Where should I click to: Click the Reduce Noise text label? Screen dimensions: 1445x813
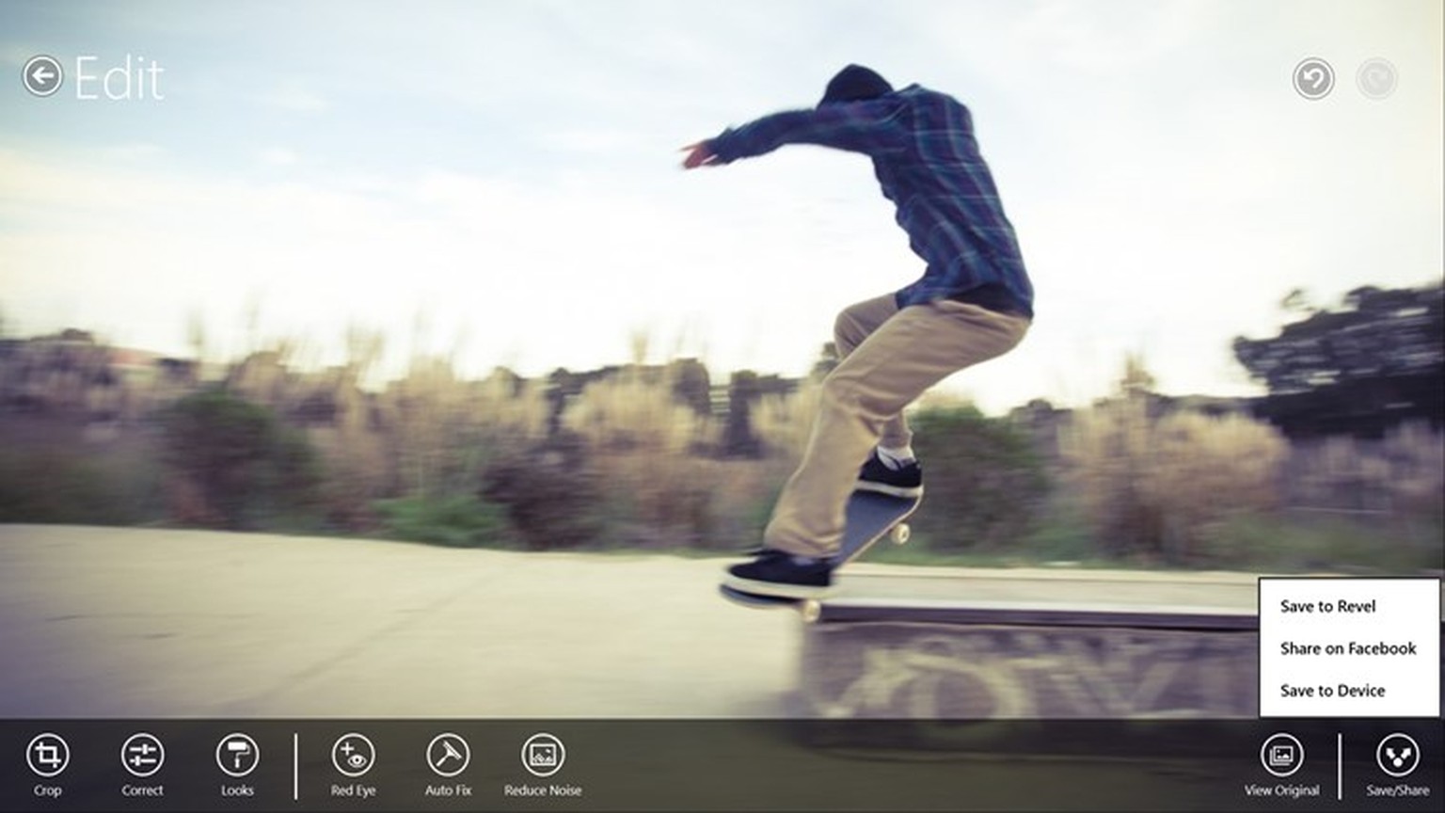click(x=543, y=790)
